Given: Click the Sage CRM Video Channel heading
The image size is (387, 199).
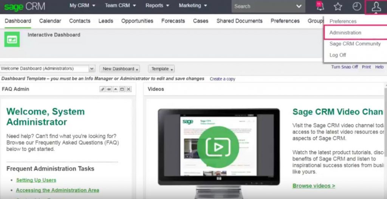Looking at the screenshot, I should pos(337,112).
